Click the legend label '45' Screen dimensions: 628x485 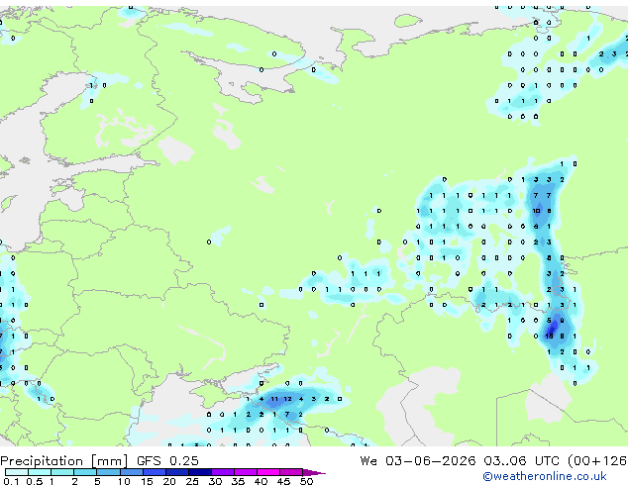coord(283,481)
